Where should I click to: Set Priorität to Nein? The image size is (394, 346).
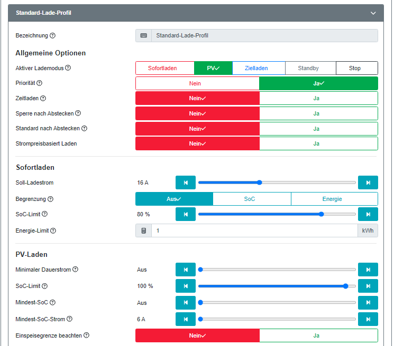pyautogui.click(x=197, y=83)
